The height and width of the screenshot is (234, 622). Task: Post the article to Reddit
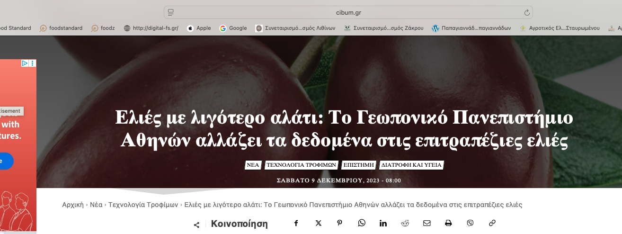pos(405,223)
